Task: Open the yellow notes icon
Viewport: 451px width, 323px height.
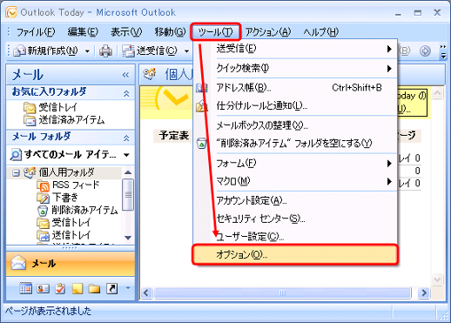Action: (77, 288)
